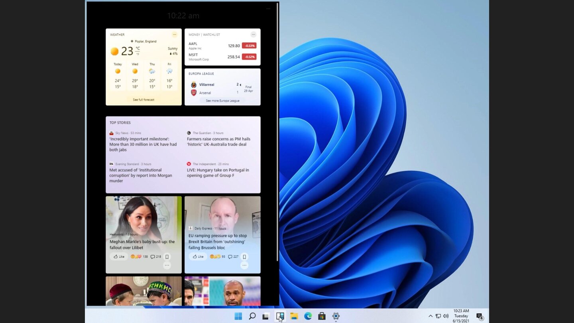Launch Microsoft Store from the taskbar

coord(322,316)
